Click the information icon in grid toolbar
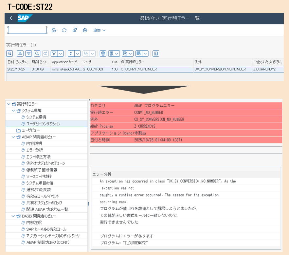Screen dimensions: 289x255 pos(156,53)
